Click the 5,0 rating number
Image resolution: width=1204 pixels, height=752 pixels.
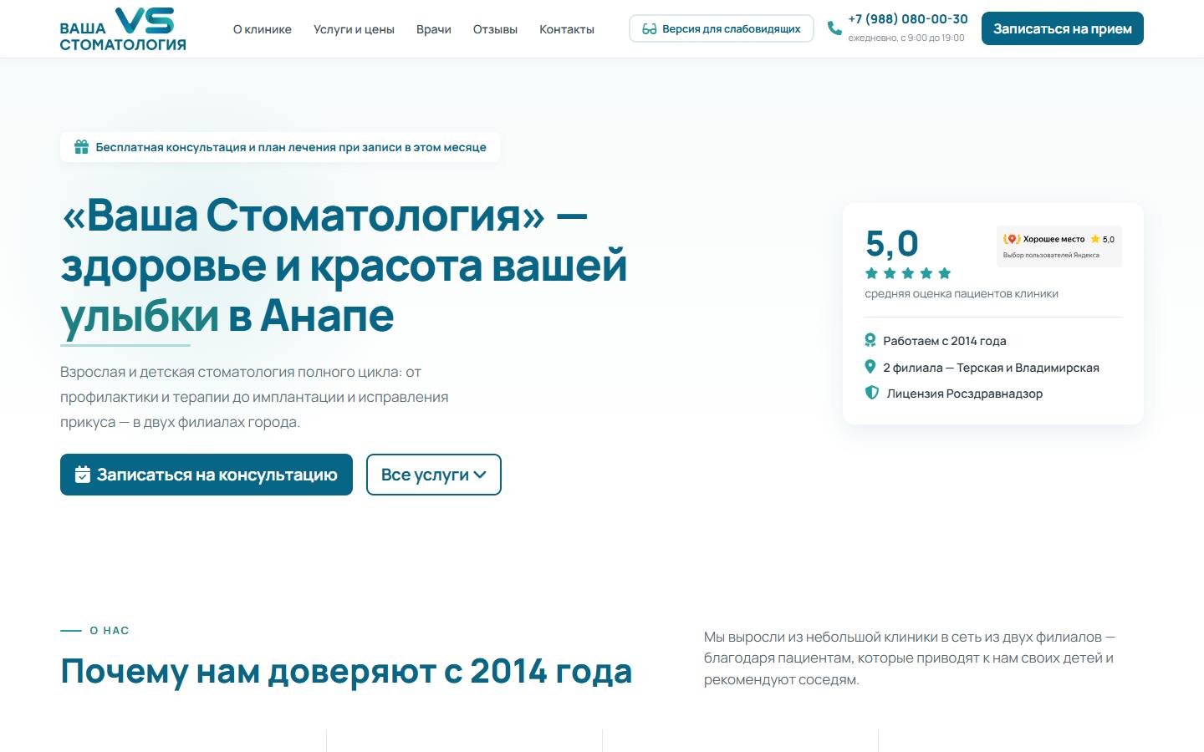click(x=892, y=244)
